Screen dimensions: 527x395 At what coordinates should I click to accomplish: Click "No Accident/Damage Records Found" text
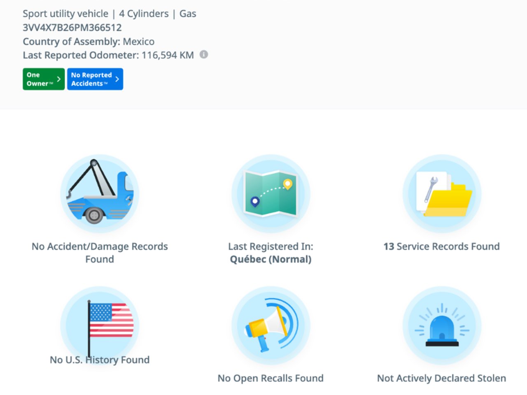100,253
